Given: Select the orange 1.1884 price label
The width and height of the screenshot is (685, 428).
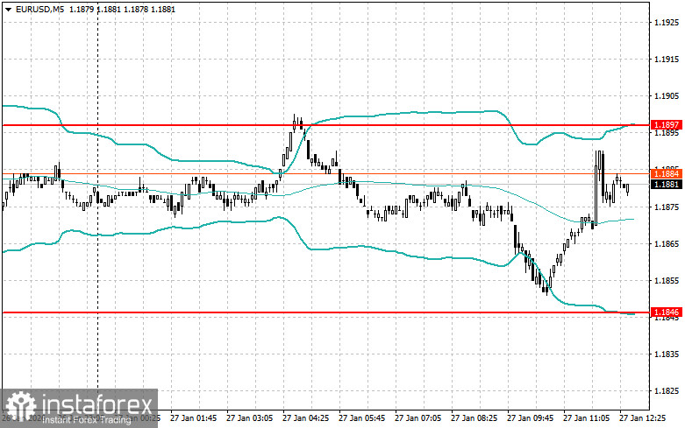Looking at the screenshot, I should tap(667, 174).
